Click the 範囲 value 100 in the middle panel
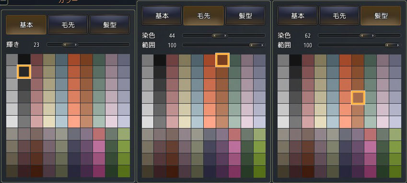Screen dimensions: 407x183 172,45
